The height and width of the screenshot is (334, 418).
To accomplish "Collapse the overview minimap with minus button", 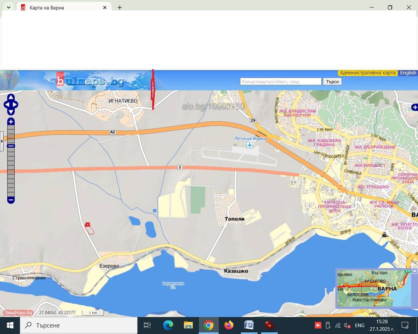I will coord(415,271).
